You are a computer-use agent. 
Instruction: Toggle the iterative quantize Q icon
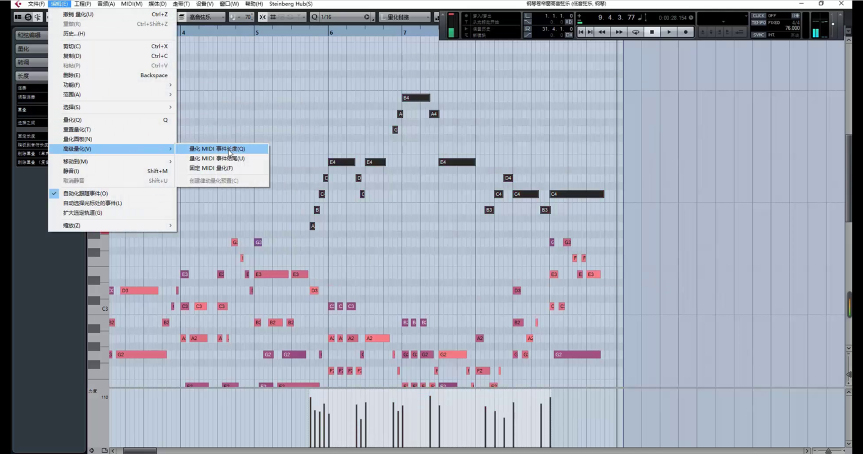point(315,17)
